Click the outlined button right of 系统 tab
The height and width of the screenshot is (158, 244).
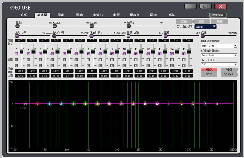pyautogui.click(x=218, y=15)
